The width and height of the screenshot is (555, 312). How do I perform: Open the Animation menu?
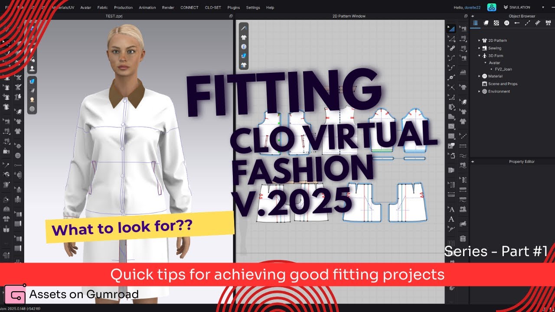(x=147, y=7)
